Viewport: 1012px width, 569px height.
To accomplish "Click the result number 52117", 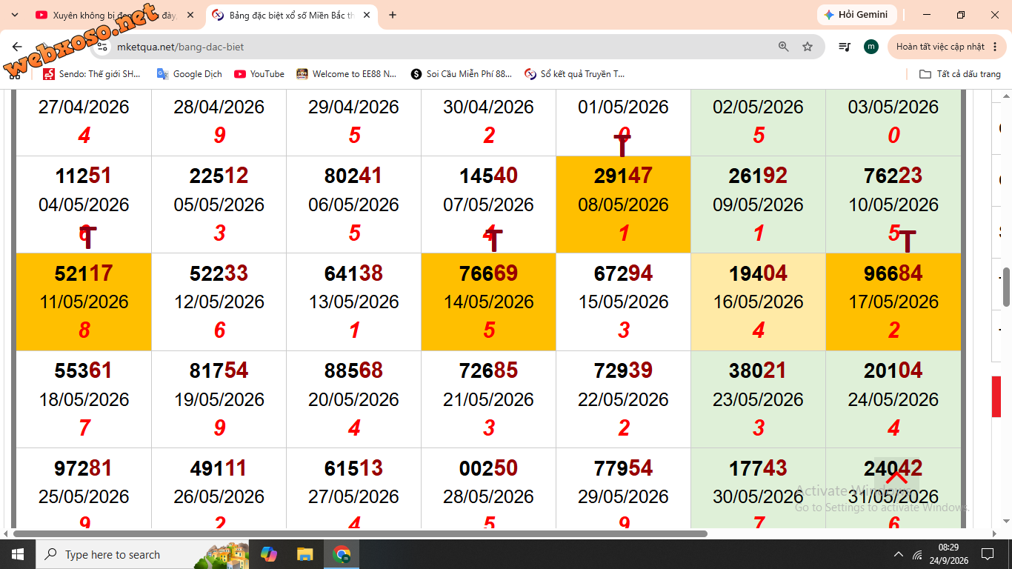I will (84, 273).
